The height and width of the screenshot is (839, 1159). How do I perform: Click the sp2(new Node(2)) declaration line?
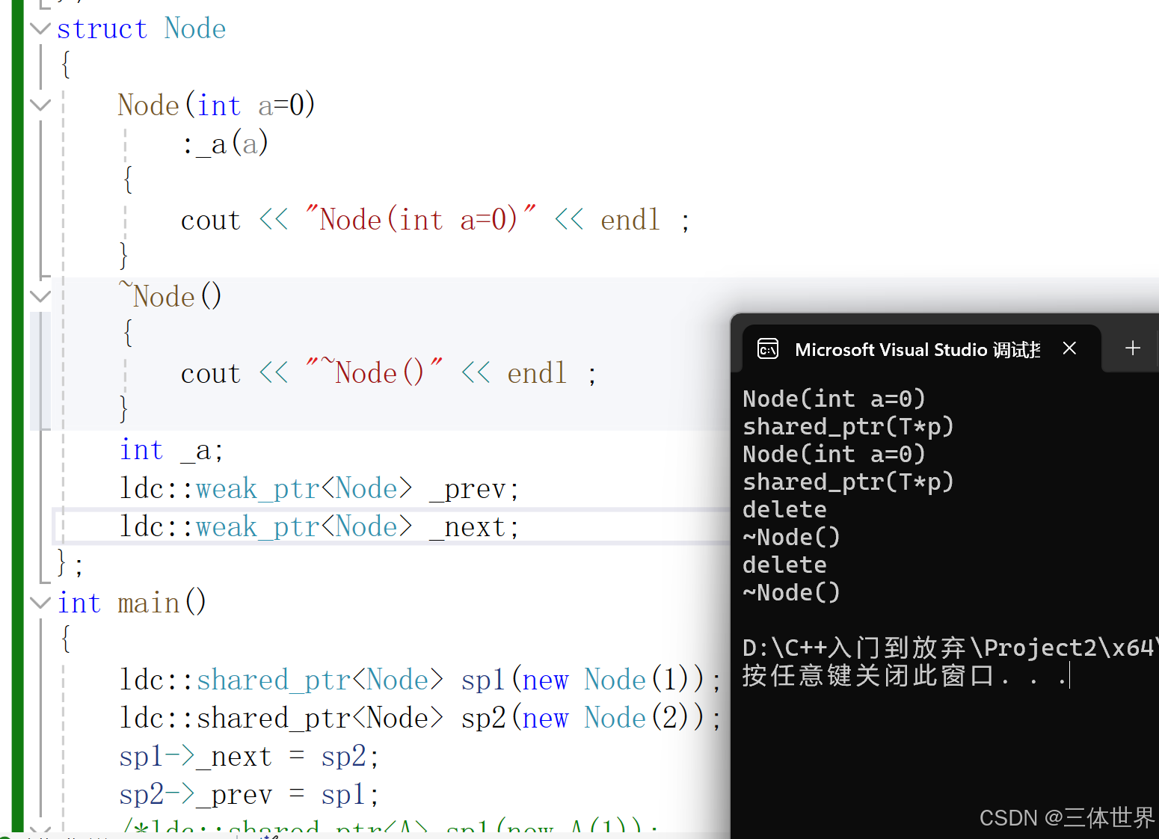(x=420, y=718)
